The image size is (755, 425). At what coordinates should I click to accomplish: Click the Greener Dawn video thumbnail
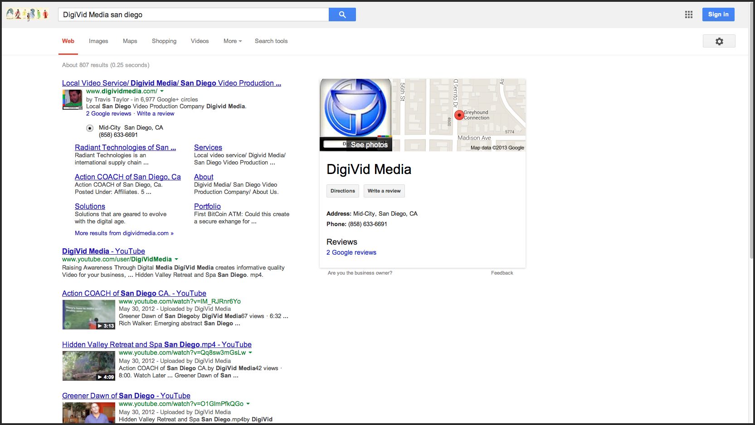coord(89,413)
